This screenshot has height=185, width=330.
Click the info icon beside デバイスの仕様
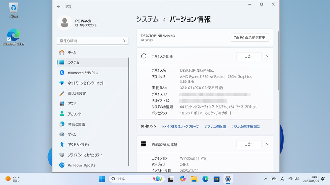point(144,56)
